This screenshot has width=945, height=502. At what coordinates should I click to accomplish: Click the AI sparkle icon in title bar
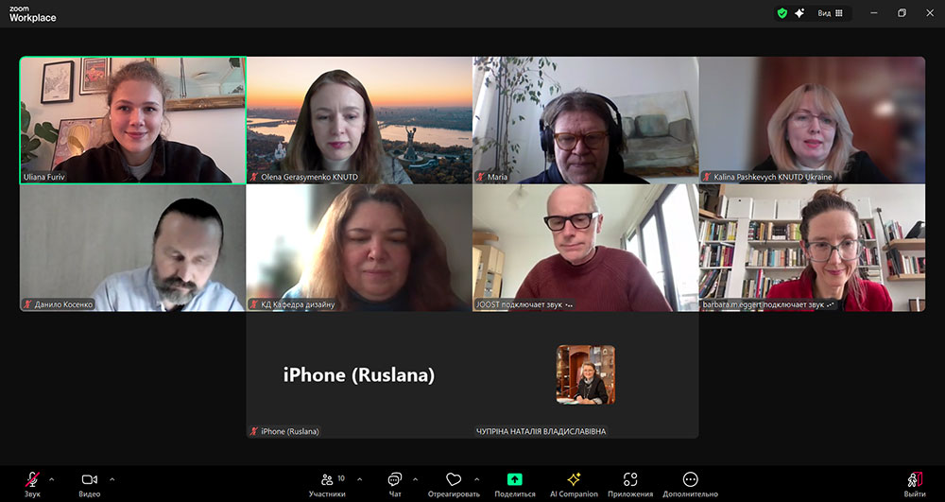pos(799,13)
